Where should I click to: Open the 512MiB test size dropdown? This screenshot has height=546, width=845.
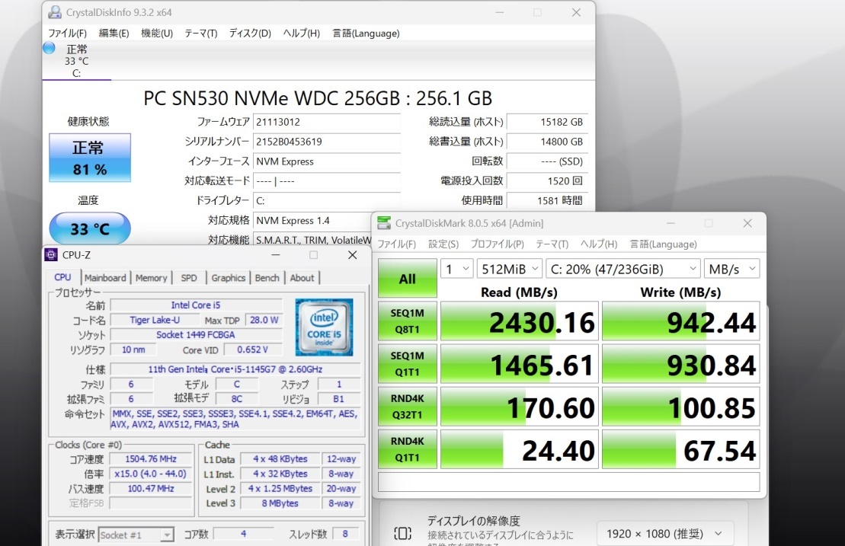pyautogui.click(x=510, y=269)
